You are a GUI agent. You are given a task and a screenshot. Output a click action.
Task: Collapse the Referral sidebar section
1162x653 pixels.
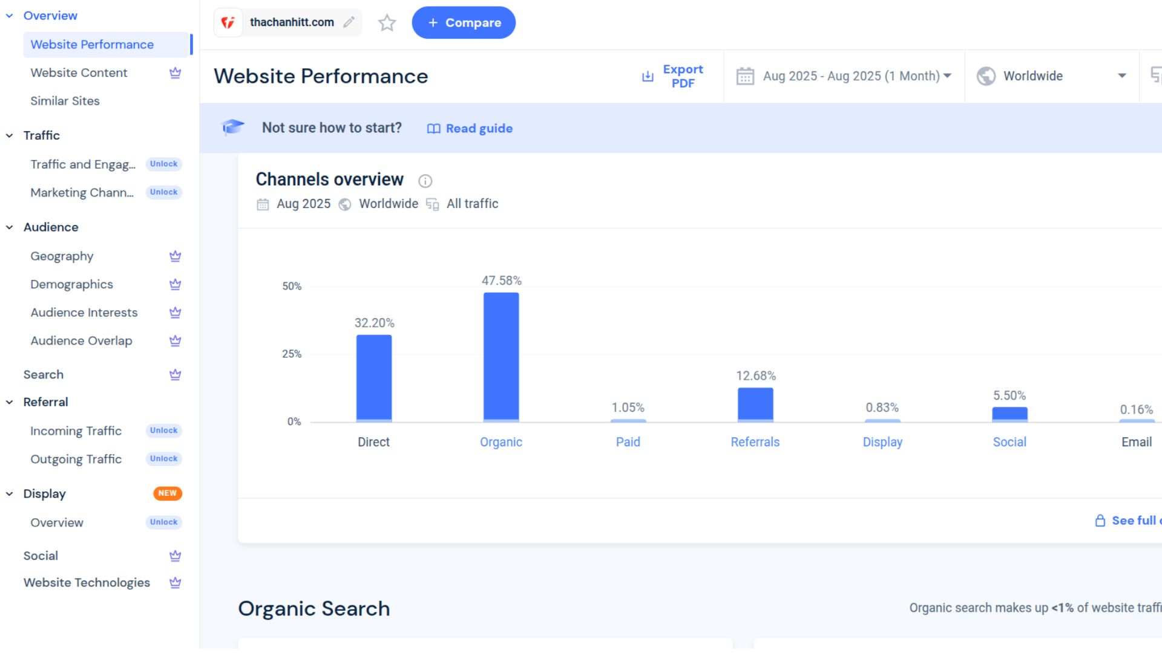[x=10, y=402]
